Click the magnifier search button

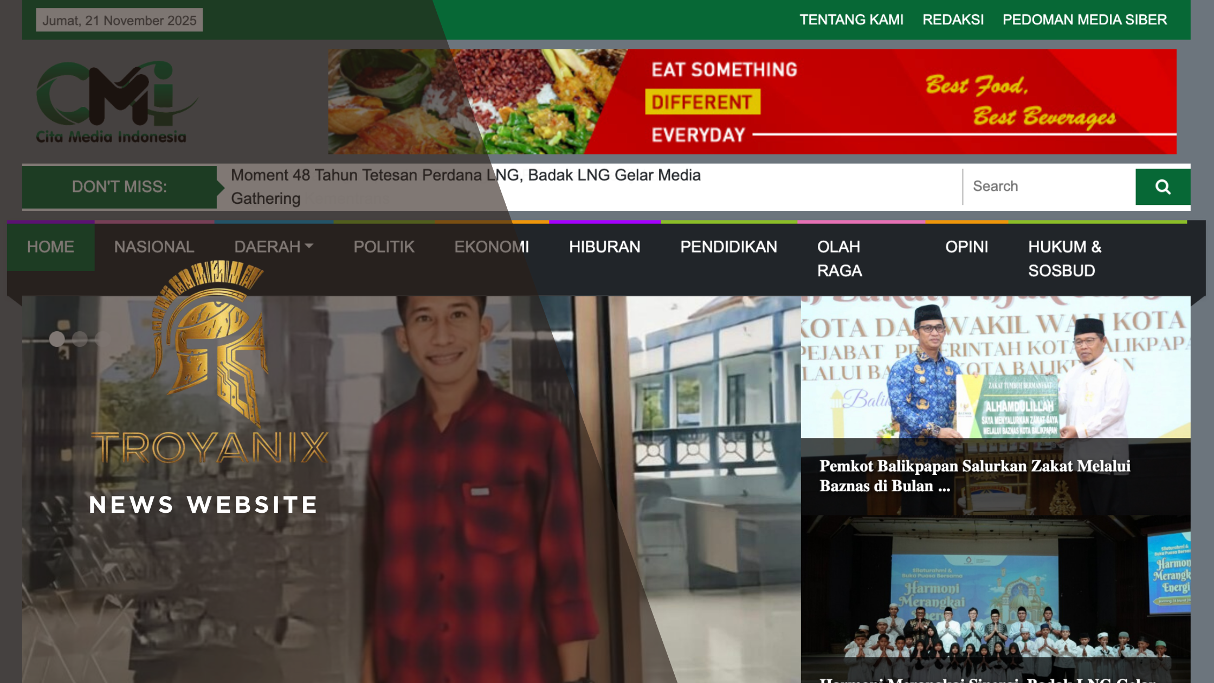pos(1163,187)
